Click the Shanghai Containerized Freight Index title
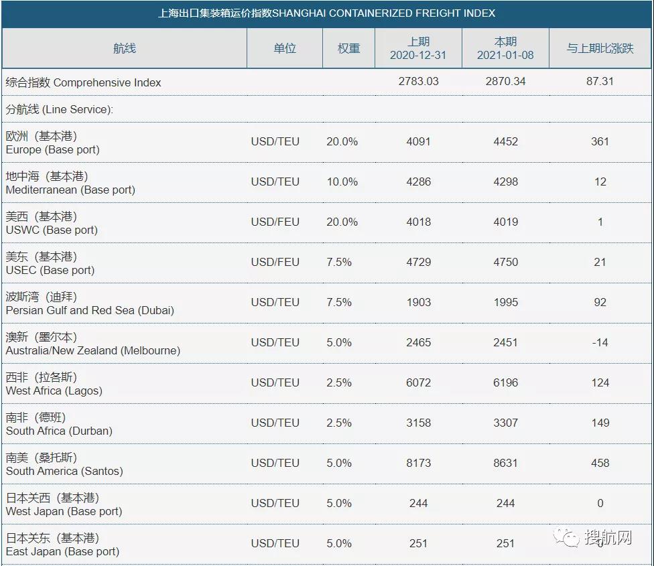The width and height of the screenshot is (654, 566). pyautogui.click(x=326, y=13)
